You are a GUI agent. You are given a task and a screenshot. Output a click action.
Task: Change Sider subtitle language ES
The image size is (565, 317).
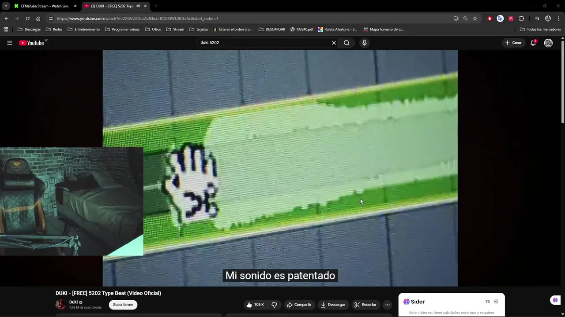click(488, 302)
